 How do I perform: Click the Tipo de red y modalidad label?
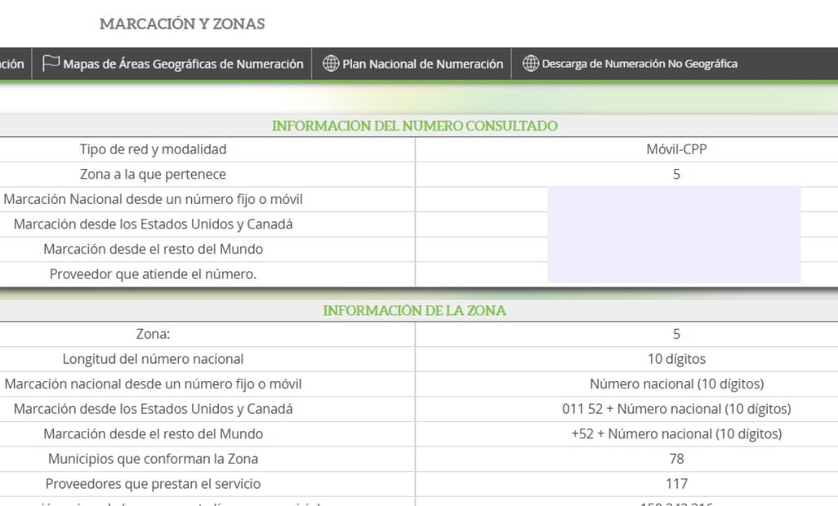[x=153, y=149]
